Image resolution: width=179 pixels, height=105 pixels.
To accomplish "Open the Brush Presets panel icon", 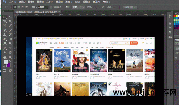I will (x=170, y=23).
